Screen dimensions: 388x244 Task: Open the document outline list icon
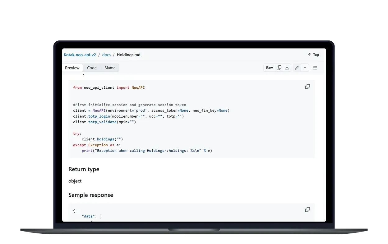click(315, 68)
